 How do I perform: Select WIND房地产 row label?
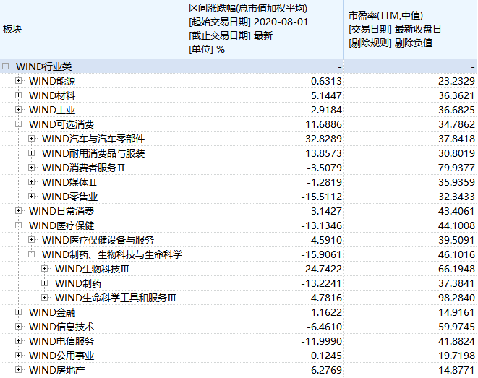[x=56, y=370]
